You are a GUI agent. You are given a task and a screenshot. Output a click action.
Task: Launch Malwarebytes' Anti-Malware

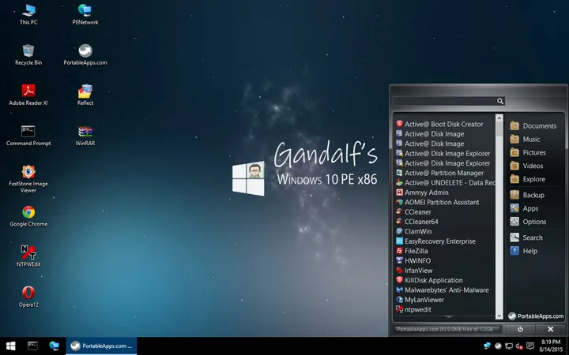[x=443, y=290]
